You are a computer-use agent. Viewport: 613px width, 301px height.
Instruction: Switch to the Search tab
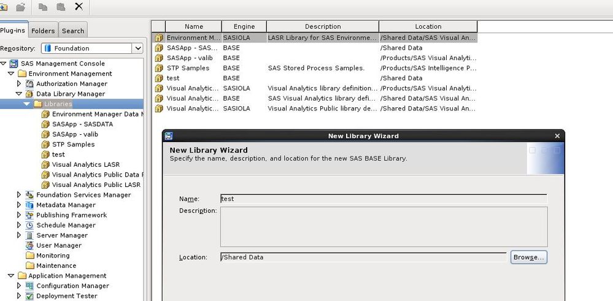(73, 31)
